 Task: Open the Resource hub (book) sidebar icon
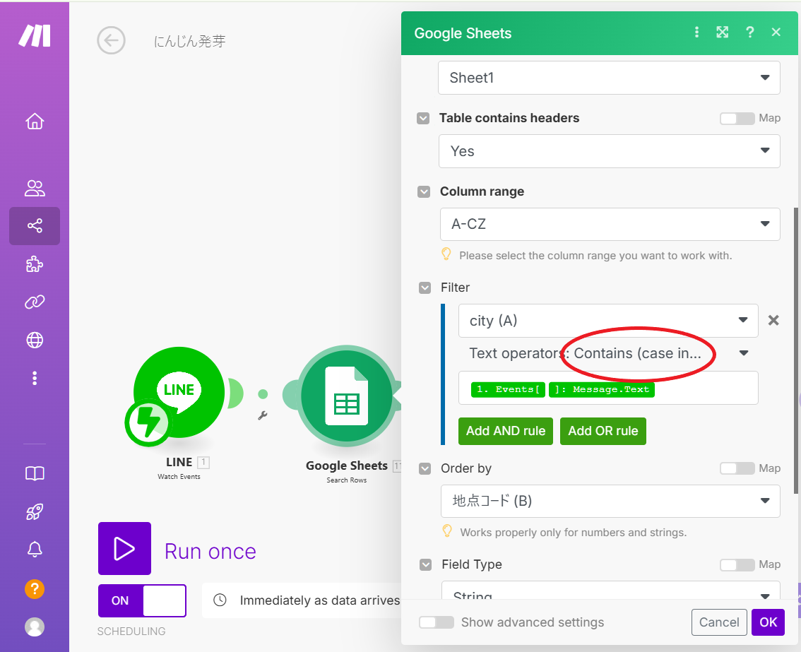pos(35,474)
